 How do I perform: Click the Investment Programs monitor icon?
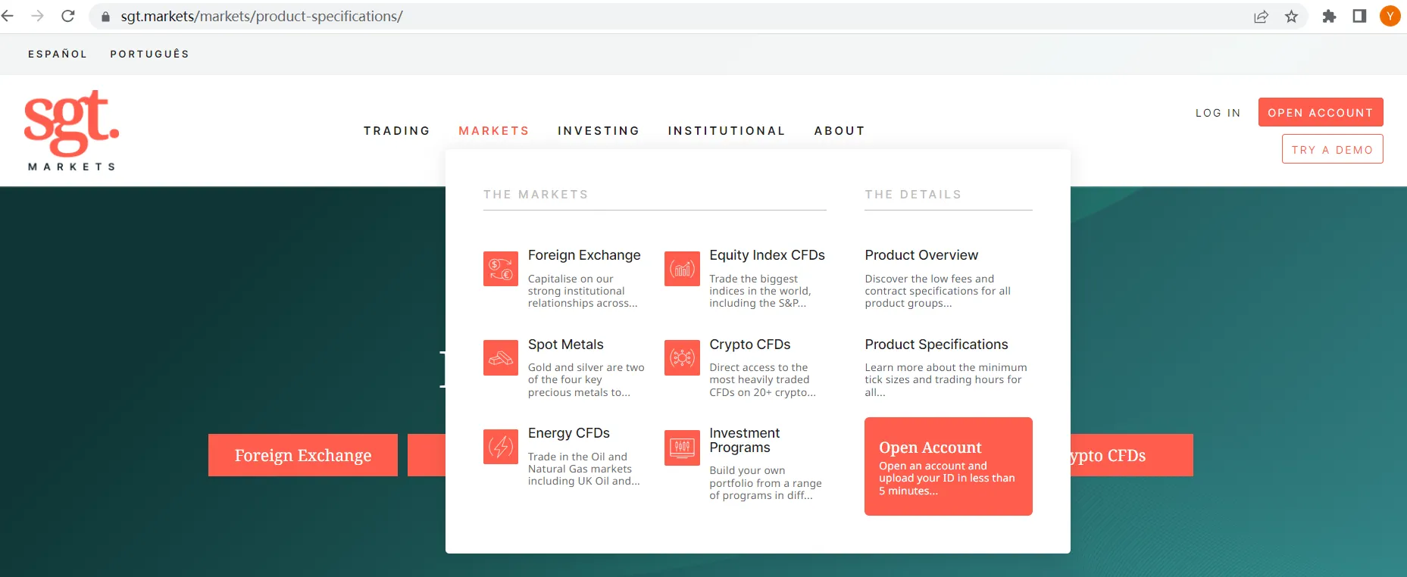tap(682, 448)
